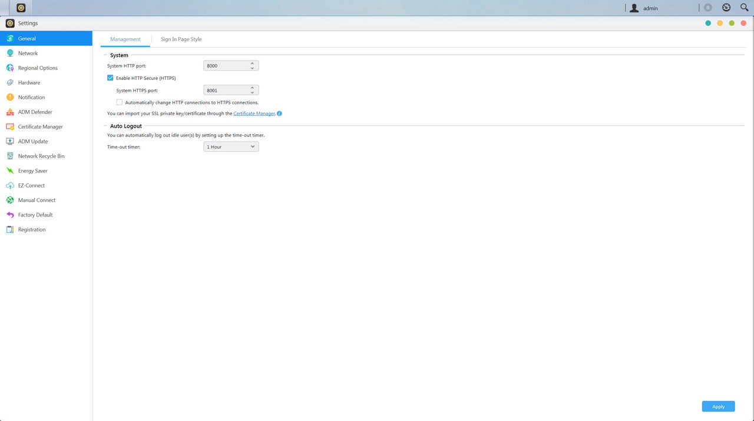Increase the System HTTP port value
Viewport: 754px width, 421px height.
pyautogui.click(x=252, y=63)
